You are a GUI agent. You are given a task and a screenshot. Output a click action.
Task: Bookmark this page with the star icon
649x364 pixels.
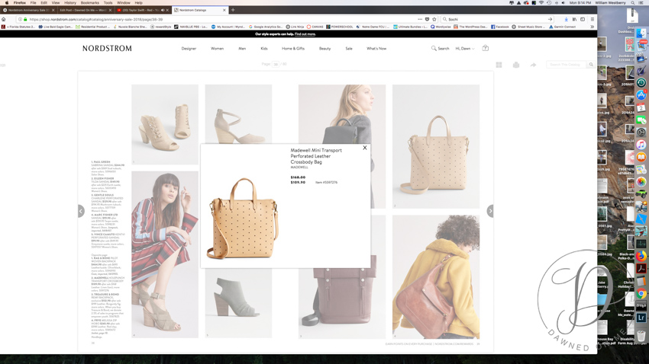tap(434, 19)
